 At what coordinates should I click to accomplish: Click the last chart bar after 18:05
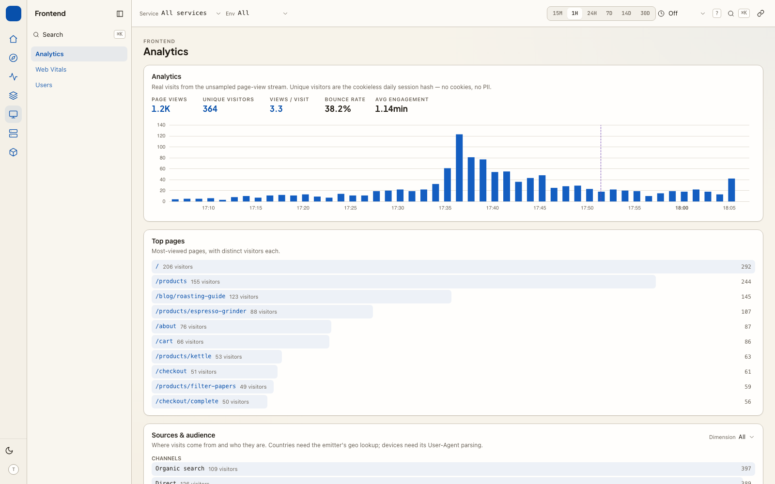point(731,190)
